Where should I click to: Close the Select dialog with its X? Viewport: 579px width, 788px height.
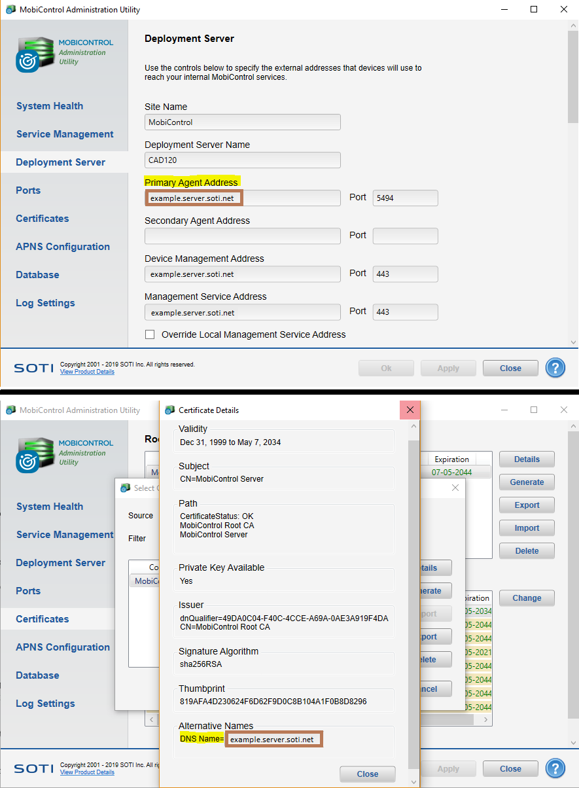455,488
